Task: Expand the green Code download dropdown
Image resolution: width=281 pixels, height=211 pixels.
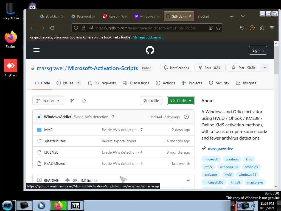Action: (181, 101)
